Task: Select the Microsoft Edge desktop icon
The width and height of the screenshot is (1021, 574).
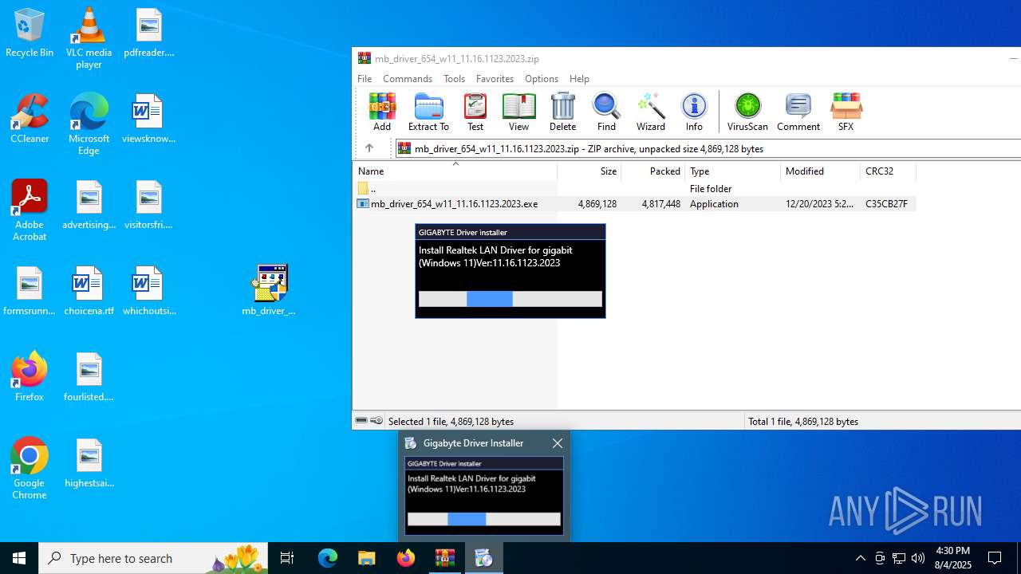Action: (89, 124)
